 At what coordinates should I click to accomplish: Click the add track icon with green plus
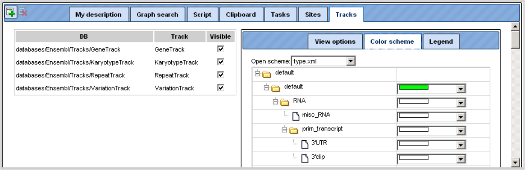point(11,12)
